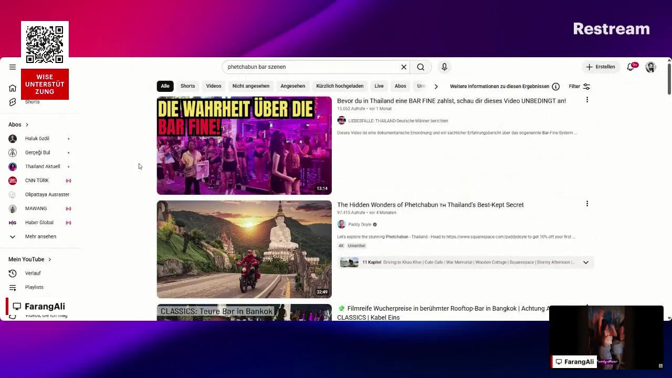The image size is (672, 378).
Task: Select the Alle filter chip
Action: (165, 86)
